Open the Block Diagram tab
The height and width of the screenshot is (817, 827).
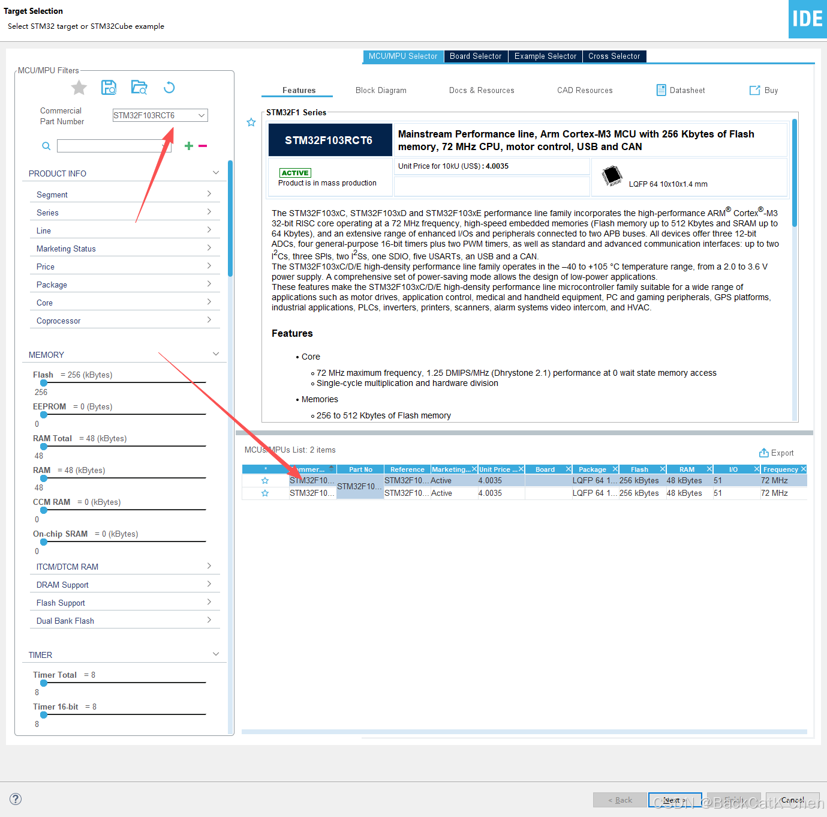pyautogui.click(x=381, y=91)
